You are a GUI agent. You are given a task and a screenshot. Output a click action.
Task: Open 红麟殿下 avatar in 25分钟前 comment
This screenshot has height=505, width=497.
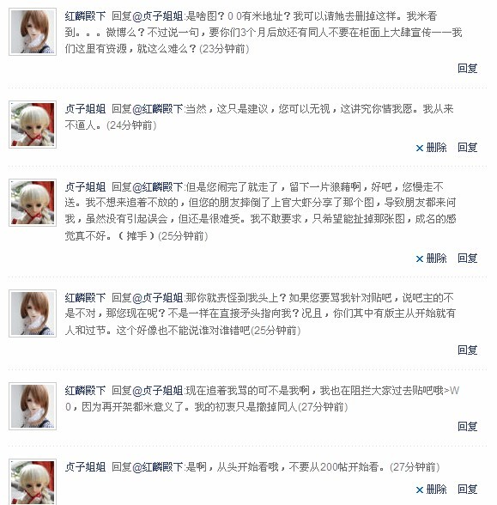33,313
